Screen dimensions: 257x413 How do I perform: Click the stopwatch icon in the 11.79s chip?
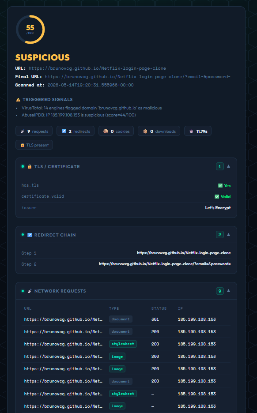tap(191, 131)
